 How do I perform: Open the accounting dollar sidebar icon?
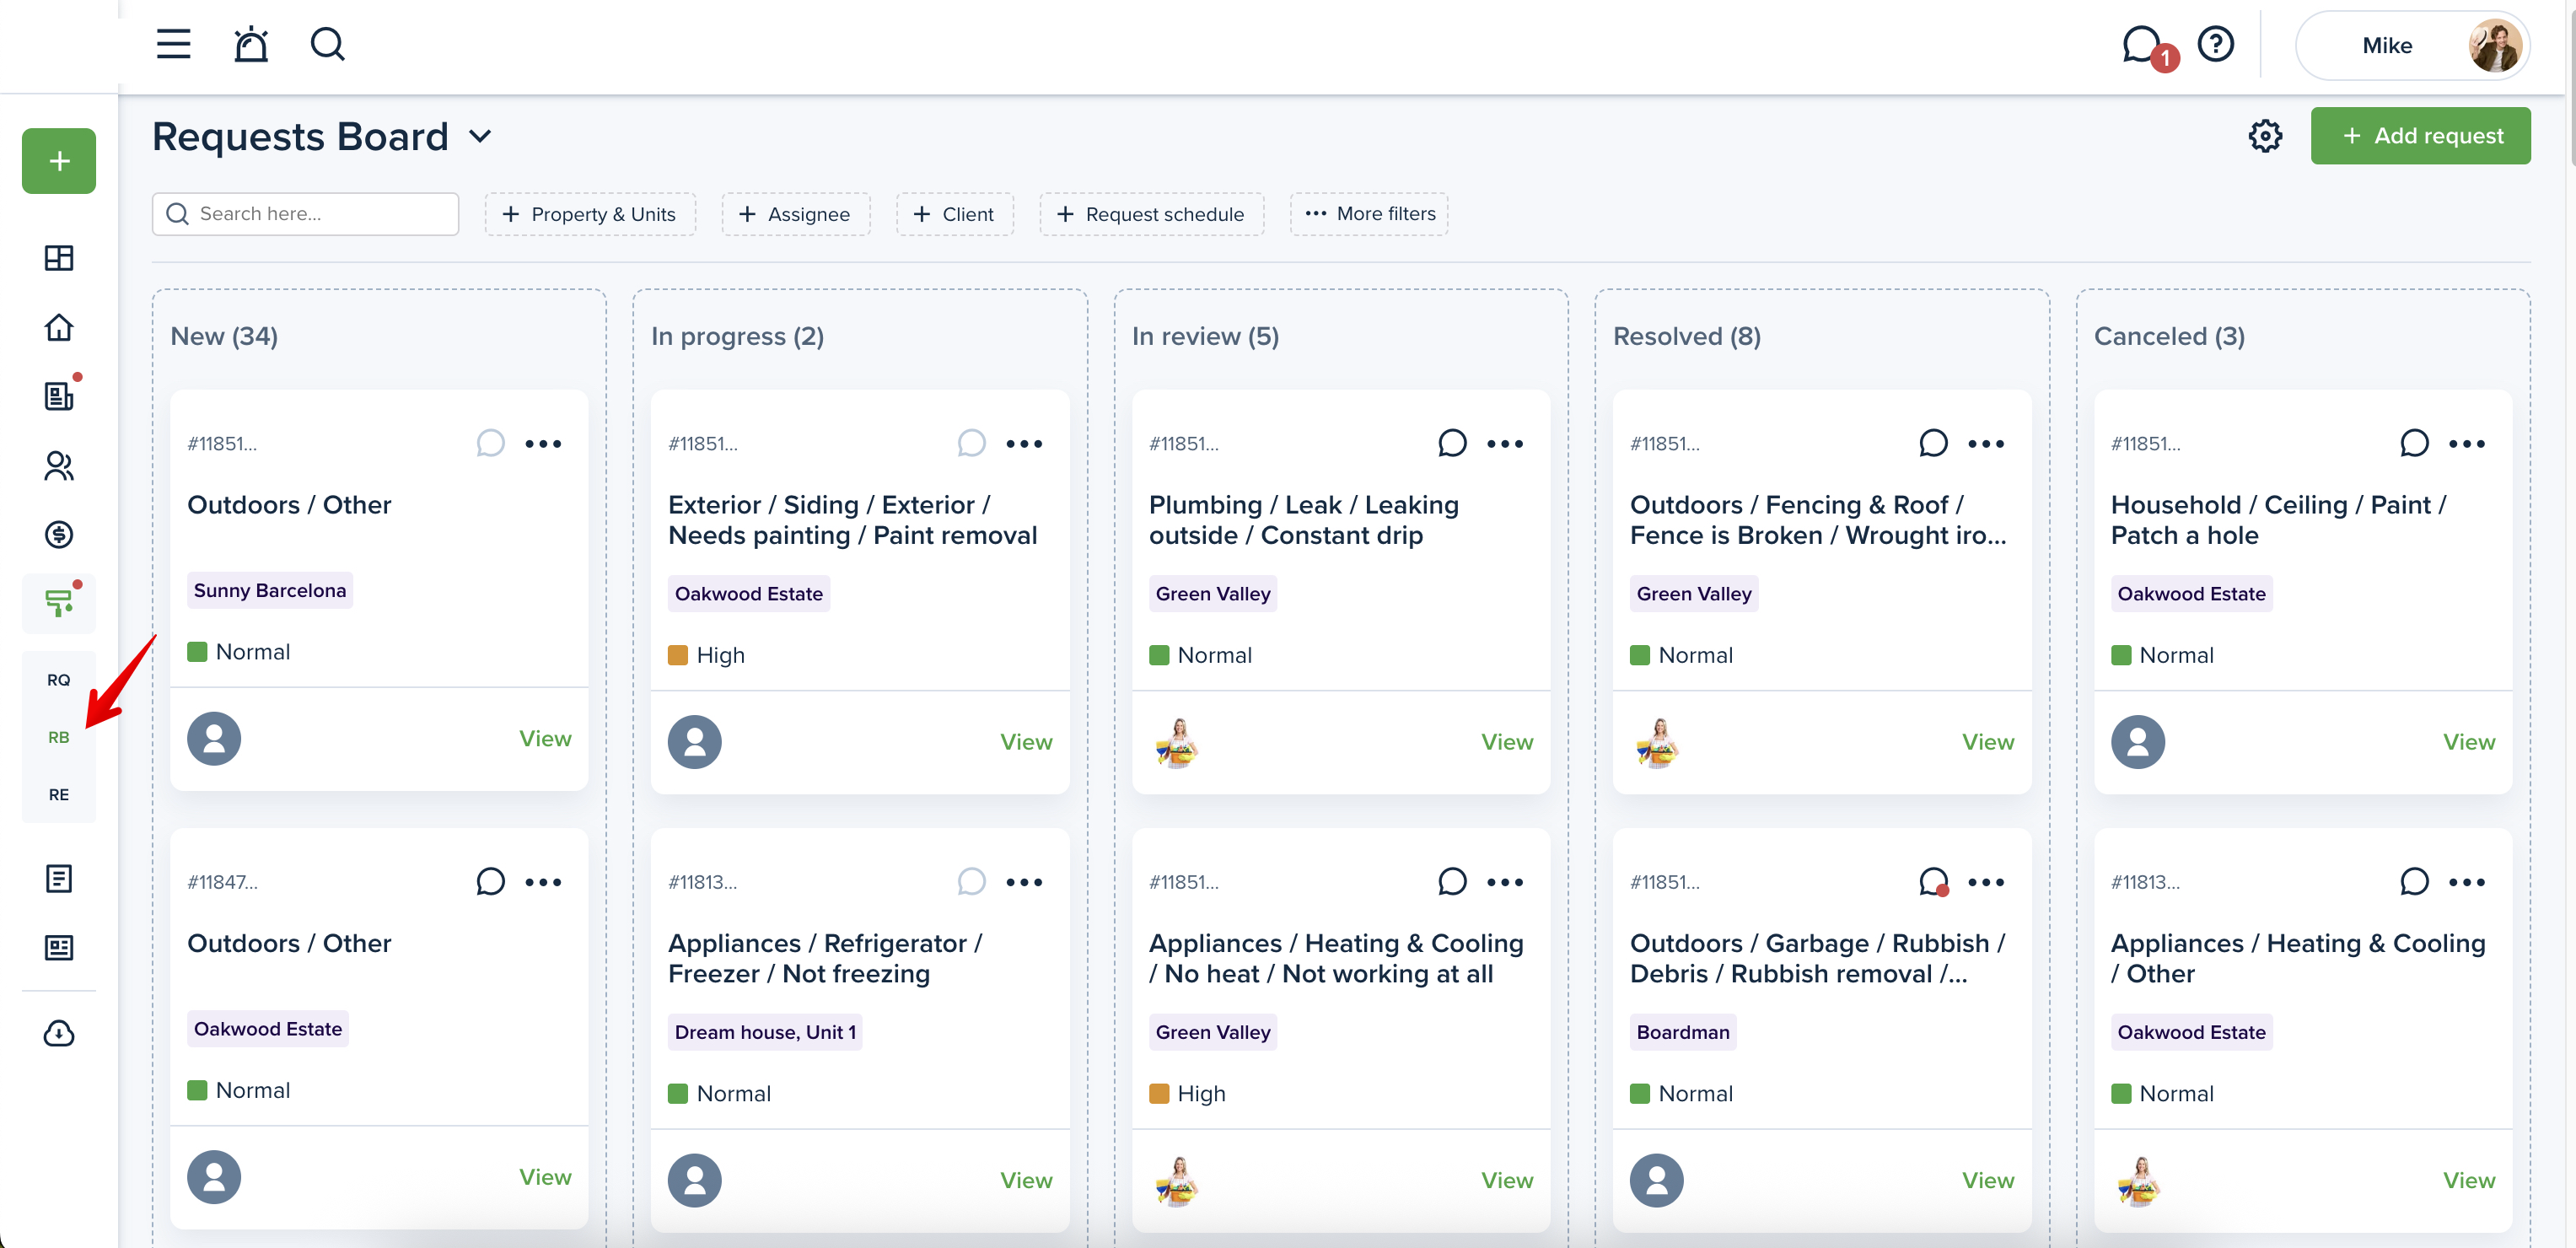(59, 534)
